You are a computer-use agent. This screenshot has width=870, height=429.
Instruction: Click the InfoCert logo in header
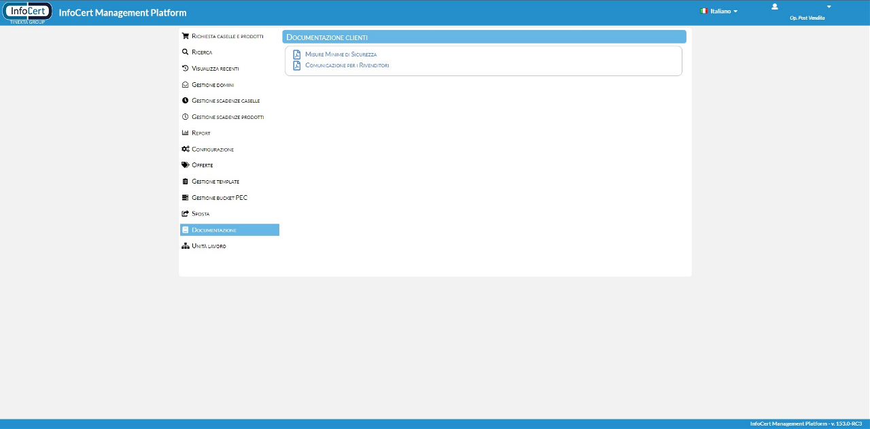click(x=27, y=12)
